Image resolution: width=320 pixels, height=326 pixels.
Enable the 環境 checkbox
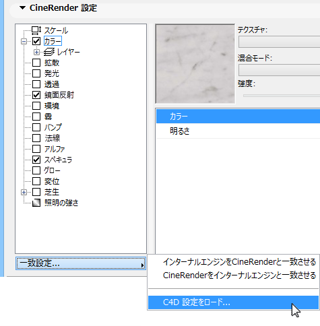point(36,106)
